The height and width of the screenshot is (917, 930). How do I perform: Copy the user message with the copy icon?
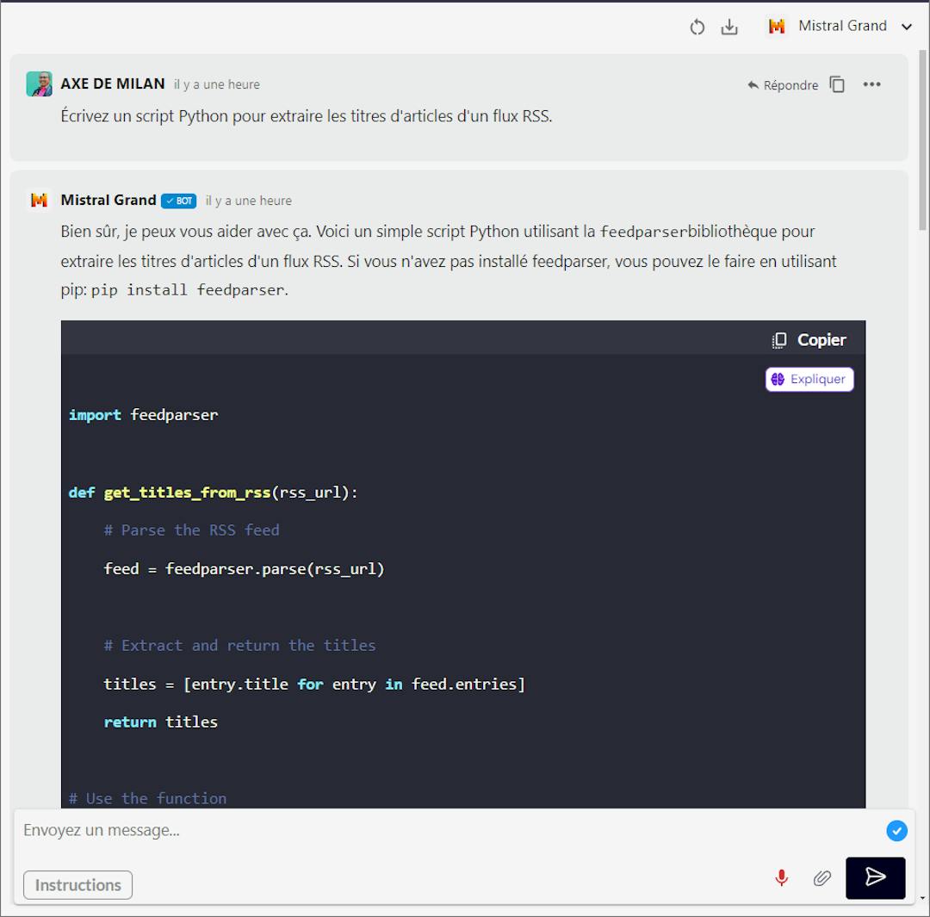point(837,84)
